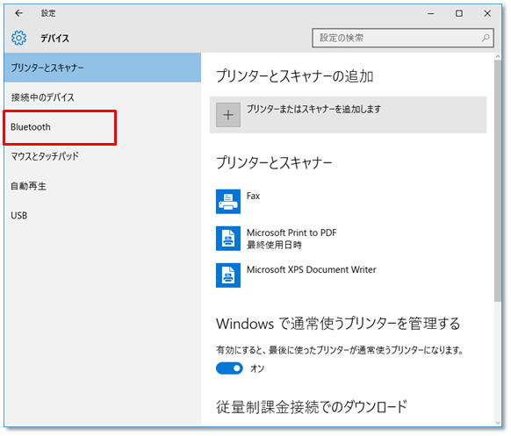This screenshot has height=436, width=511.
Task: Maximize the Settings window
Action: click(459, 13)
